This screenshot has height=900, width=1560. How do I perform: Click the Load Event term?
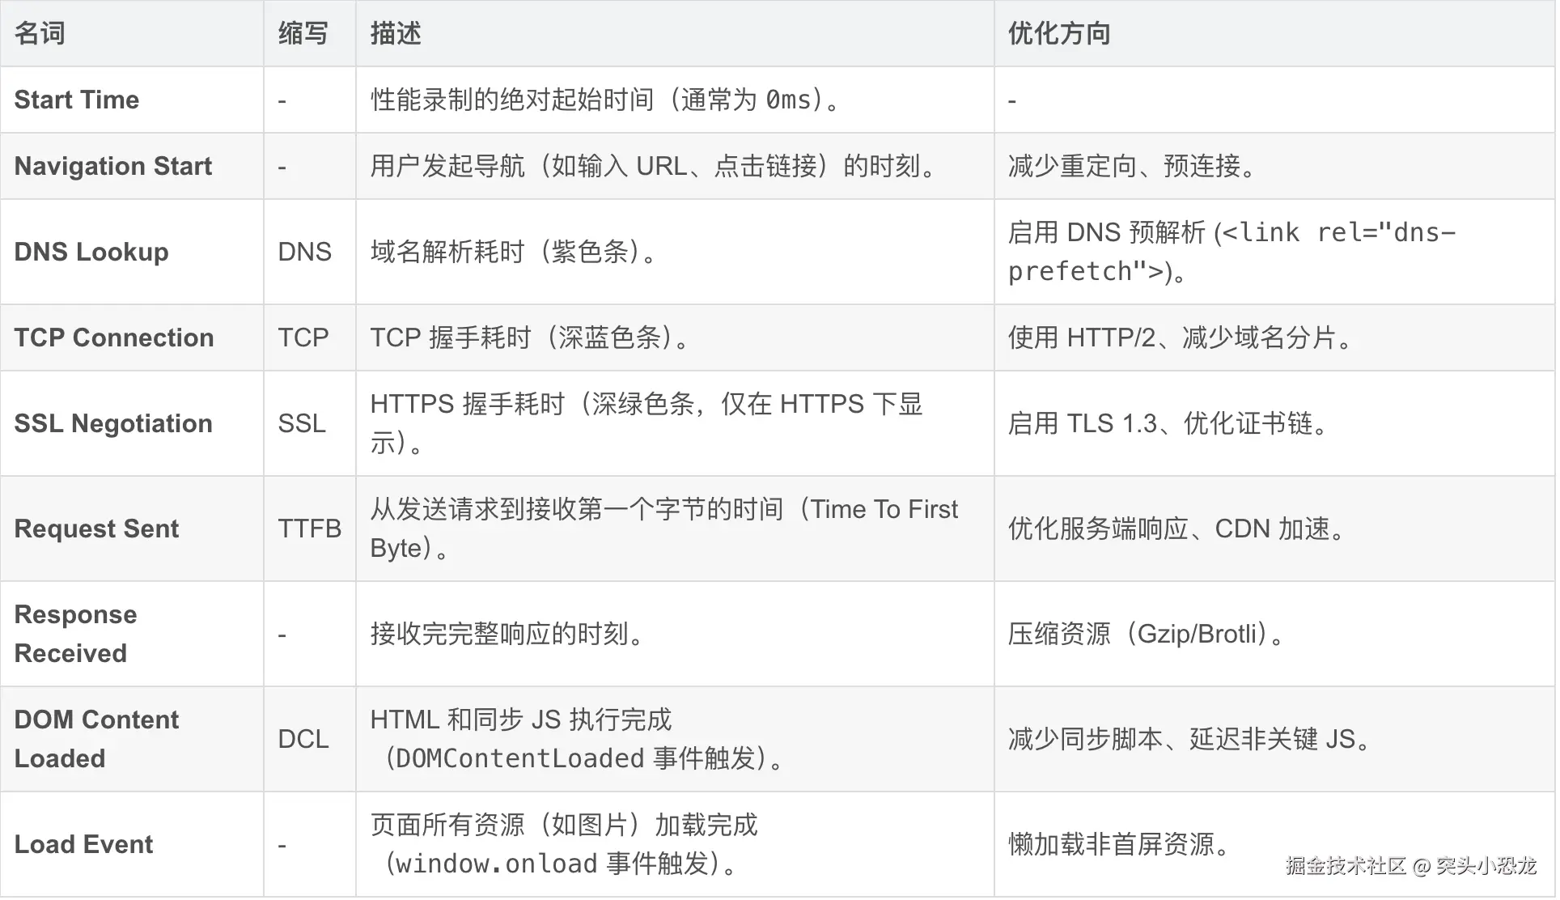tap(83, 844)
